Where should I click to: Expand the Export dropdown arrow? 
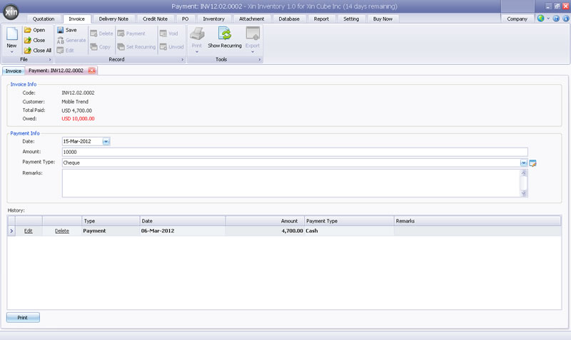point(253,51)
